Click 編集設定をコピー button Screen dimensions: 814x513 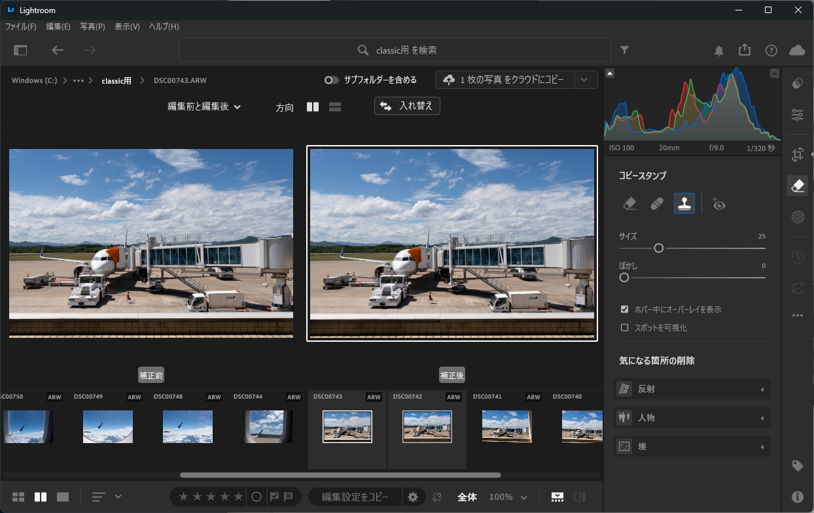pos(354,497)
